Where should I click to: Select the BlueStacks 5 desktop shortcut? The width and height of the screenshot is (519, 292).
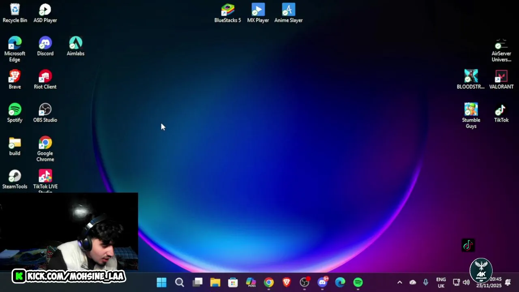coord(227,13)
